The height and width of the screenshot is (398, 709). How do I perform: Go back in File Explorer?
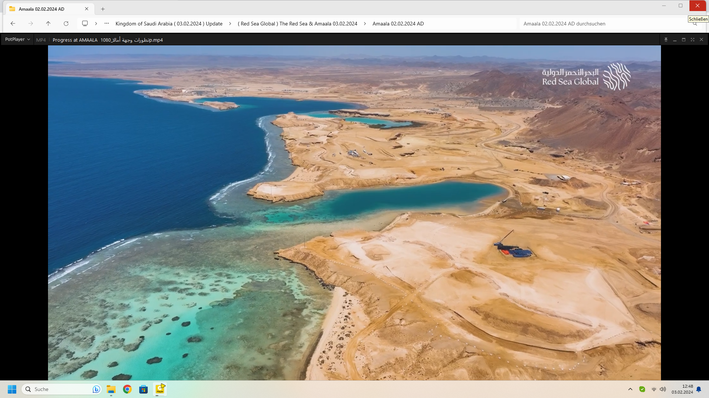[x=13, y=24]
